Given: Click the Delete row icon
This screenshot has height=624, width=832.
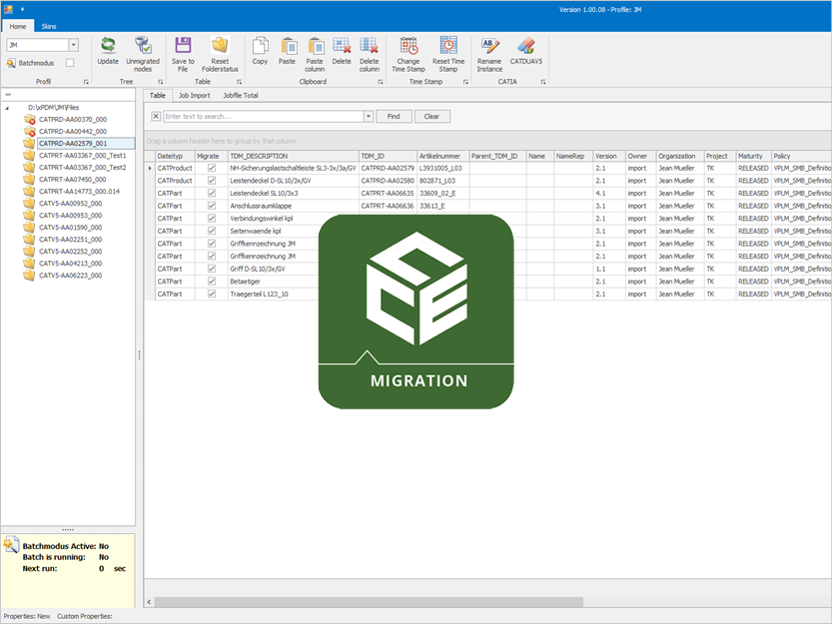Looking at the screenshot, I should tap(342, 46).
